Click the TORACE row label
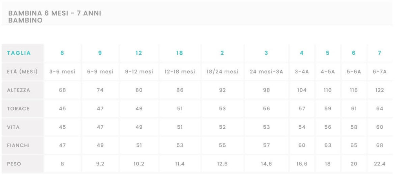The height and width of the screenshot is (176, 395). (18, 109)
